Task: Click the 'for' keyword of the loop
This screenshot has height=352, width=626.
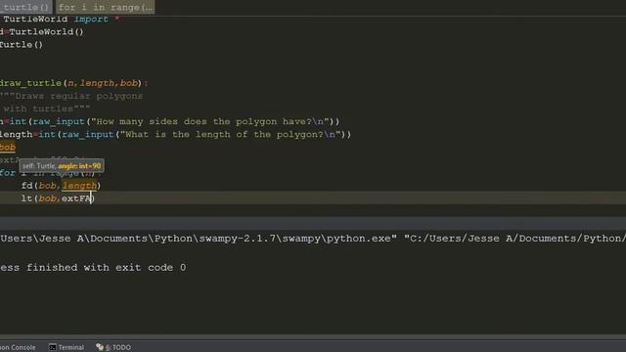Action: tap(7, 173)
